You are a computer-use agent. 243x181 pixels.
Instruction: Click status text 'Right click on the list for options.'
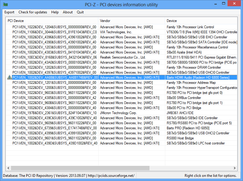click(211, 176)
